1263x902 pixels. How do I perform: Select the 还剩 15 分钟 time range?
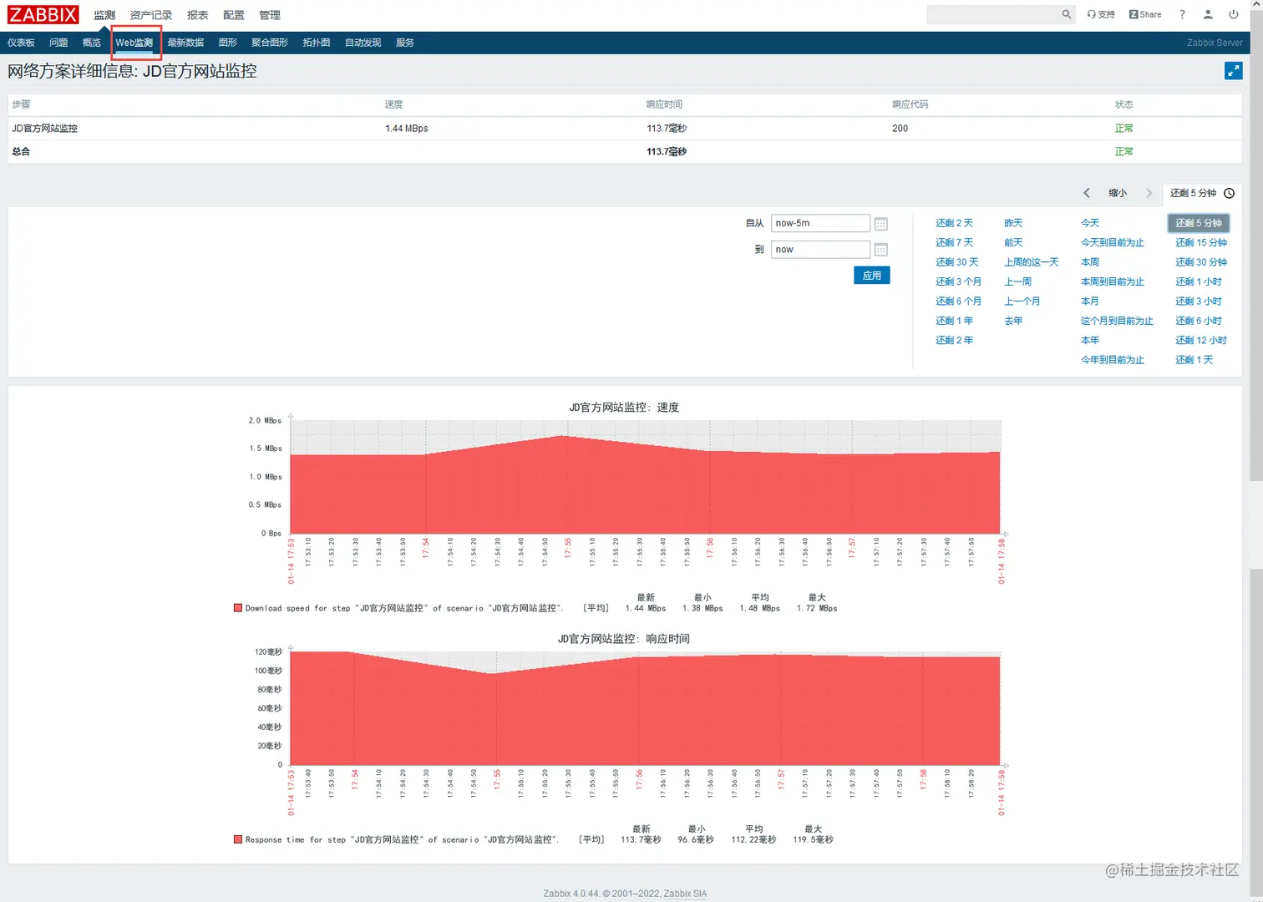point(1201,242)
